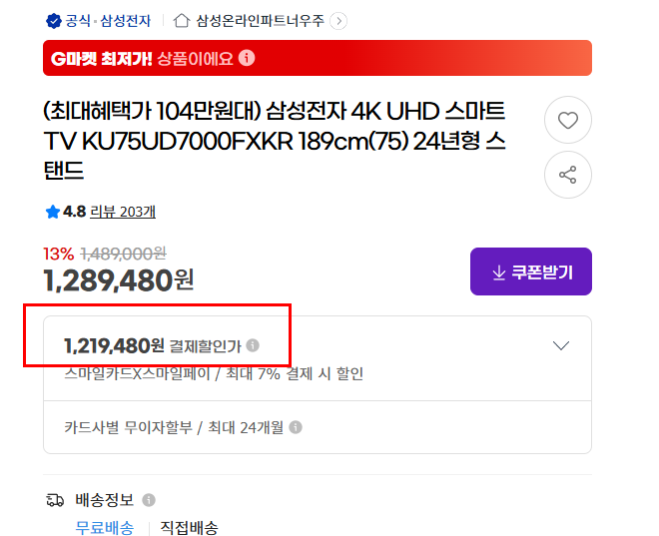659x536 pixels.
Task: Click the 1,289,480원 sale price
Action: click(x=118, y=280)
